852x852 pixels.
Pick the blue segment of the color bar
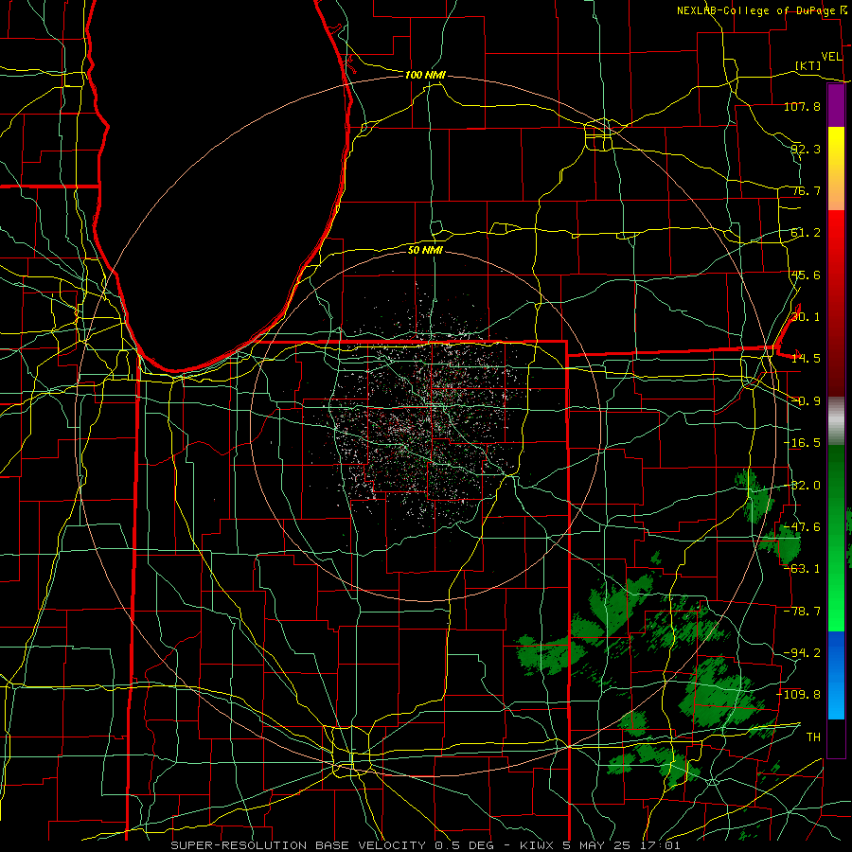pos(836,675)
